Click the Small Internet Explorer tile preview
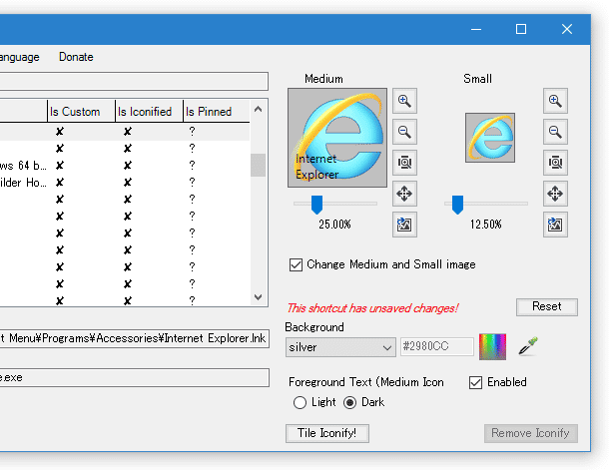This screenshot has height=470, width=609. pyautogui.click(x=490, y=138)
